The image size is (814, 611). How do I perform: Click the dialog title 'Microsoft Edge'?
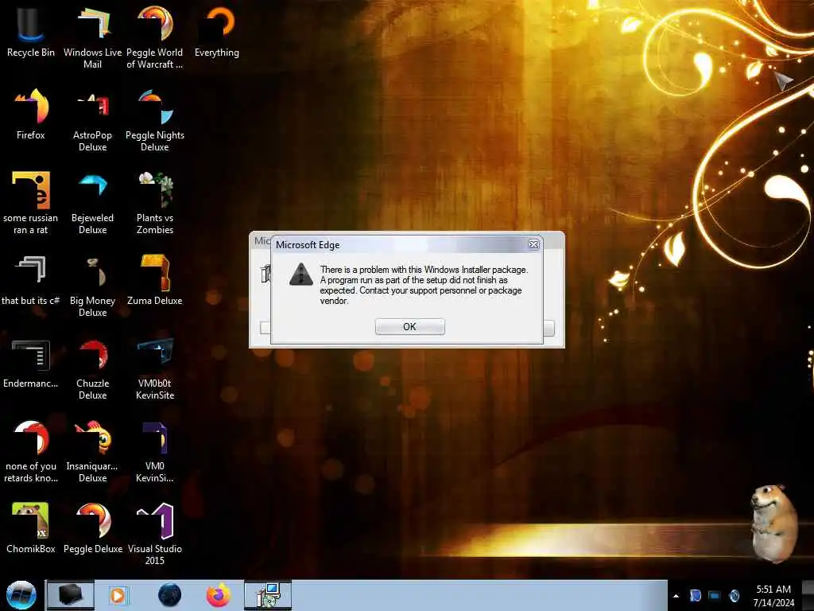(308, 245)
